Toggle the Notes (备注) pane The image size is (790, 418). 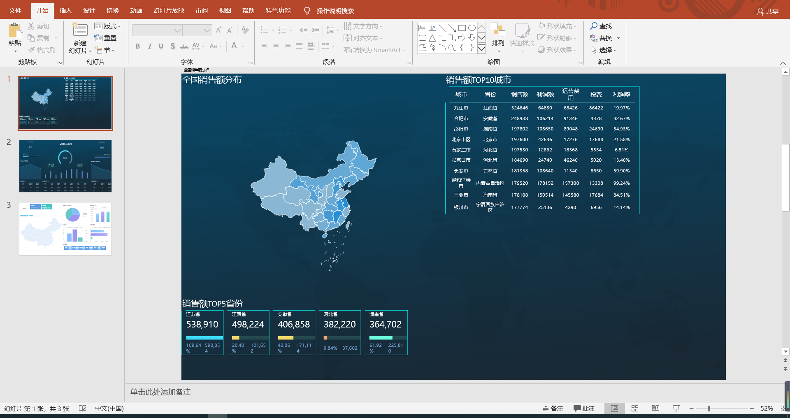(553, 408)
